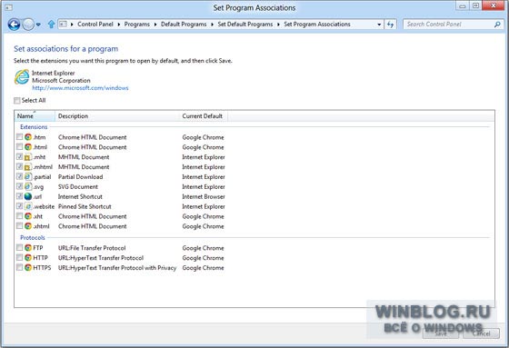Click the Chrome icon for .htm

tap(28, 137)
